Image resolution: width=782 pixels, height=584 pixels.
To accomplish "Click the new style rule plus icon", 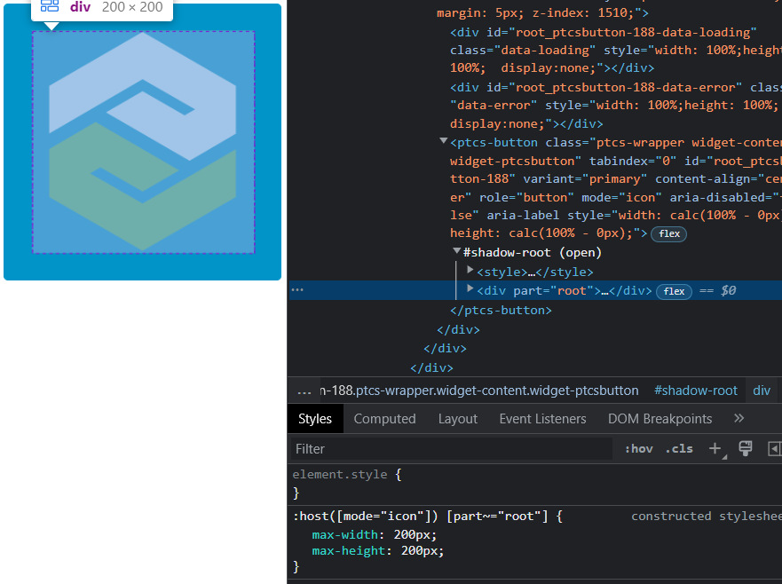I will click(x=716, y=449).
